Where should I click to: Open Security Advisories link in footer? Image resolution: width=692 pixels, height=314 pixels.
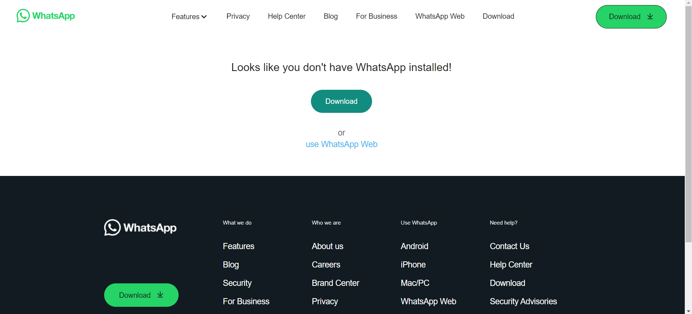click(523, 301)
